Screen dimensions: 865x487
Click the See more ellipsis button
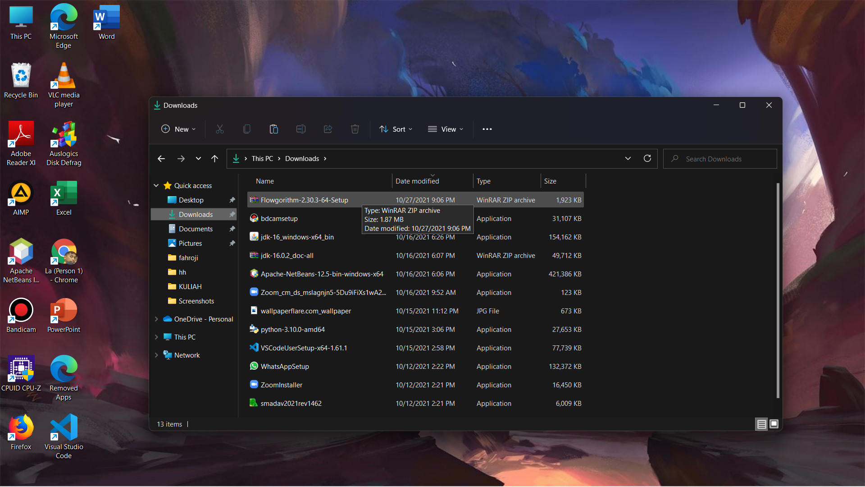click(487, 129)
